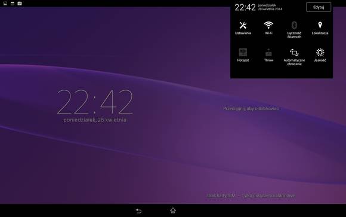Toggle Hotspot quick setting
Image resolution: width=346 pixels, height=217 pixels.
(x=243, y=55)
